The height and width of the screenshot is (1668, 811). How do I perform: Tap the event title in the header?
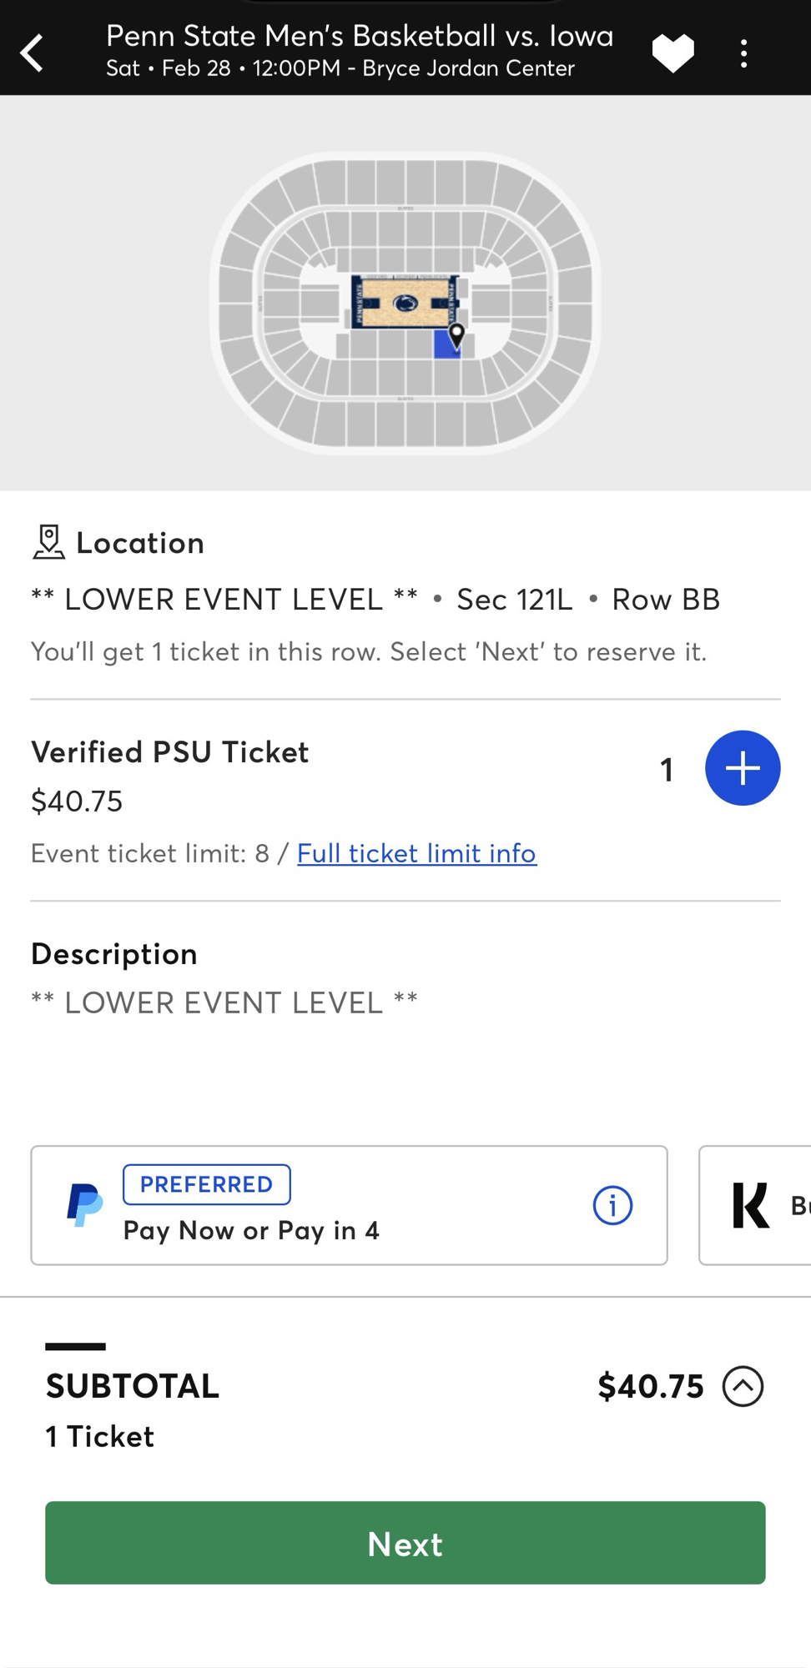360,37
